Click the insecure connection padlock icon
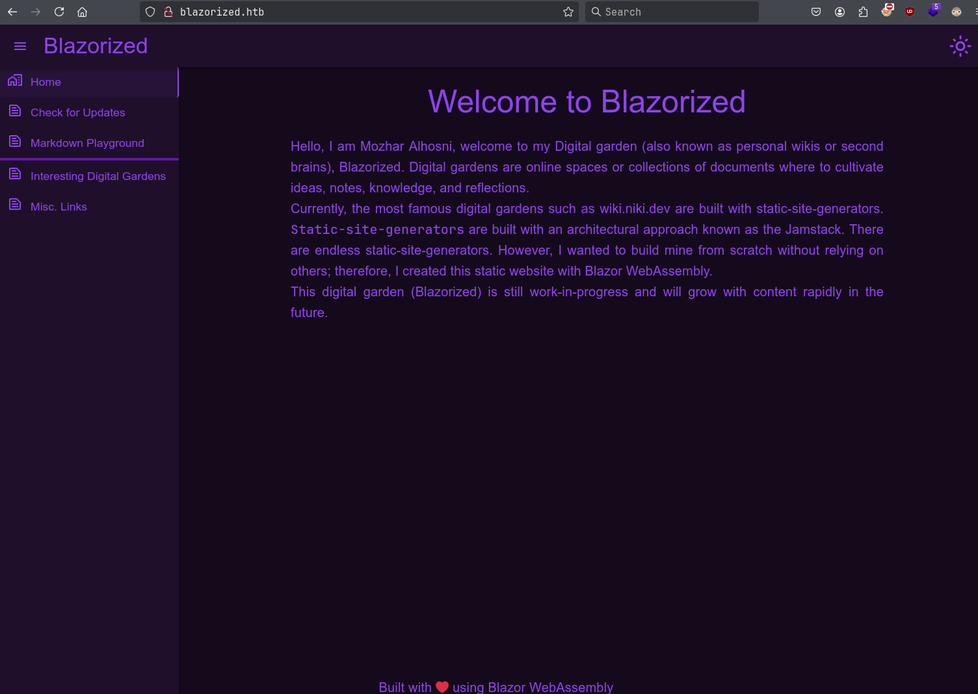978x694 pixels. click(168, 12)
